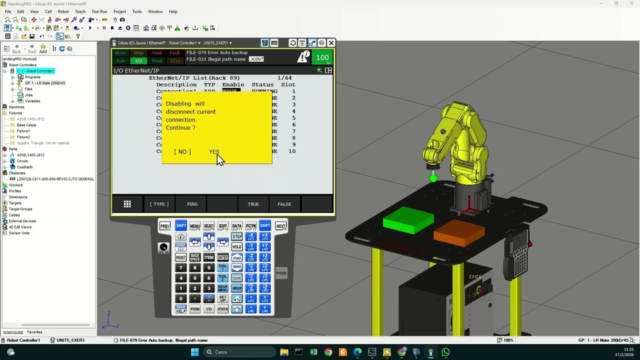640x360 pixels.
Task: Open the Cell menu
Action: pos(48,11)
